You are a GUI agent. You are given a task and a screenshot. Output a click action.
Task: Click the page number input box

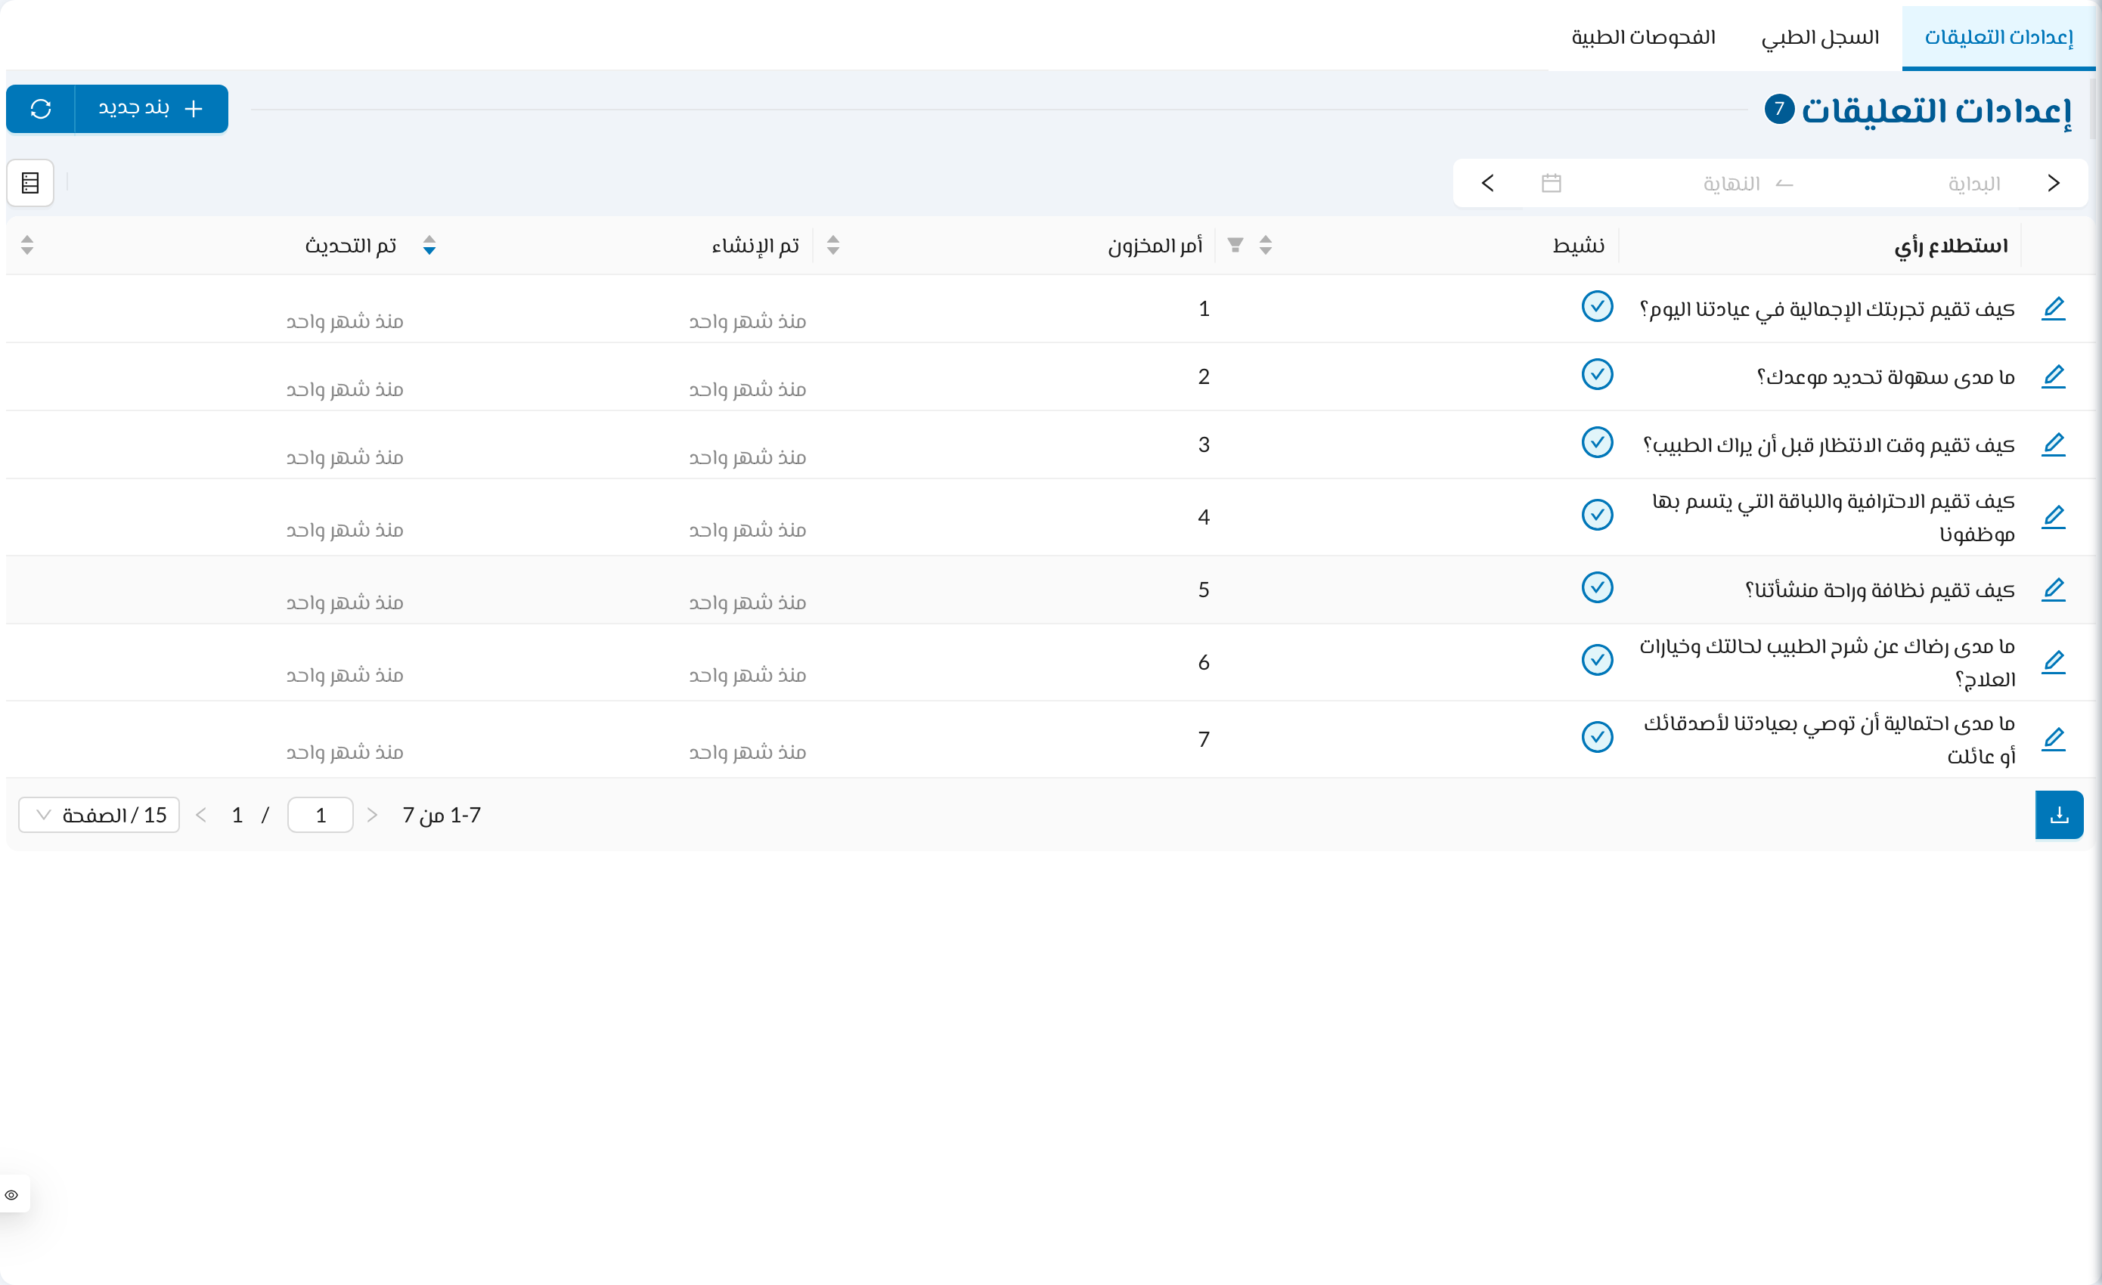pyautogui.click(x=321, y=815)
